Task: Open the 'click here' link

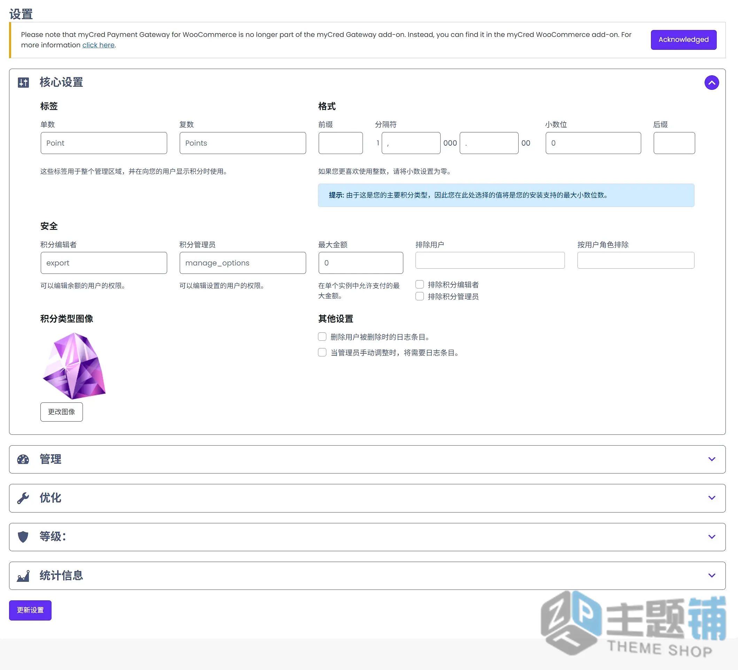Action: (x=99, y=45)
